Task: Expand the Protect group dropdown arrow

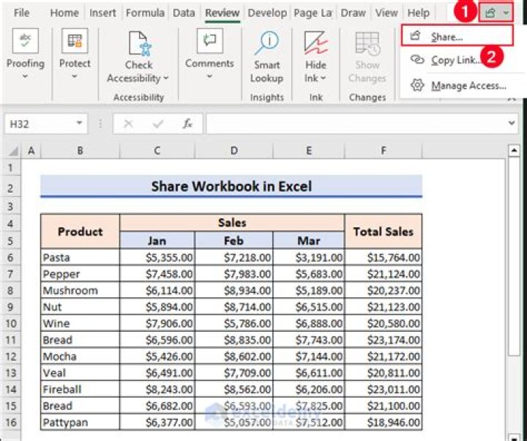Action: pyautogui.click(x=75, y=76)
